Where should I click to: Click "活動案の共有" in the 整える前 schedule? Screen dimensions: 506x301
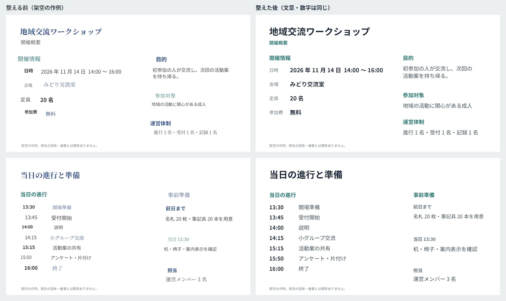coord(67,248)
